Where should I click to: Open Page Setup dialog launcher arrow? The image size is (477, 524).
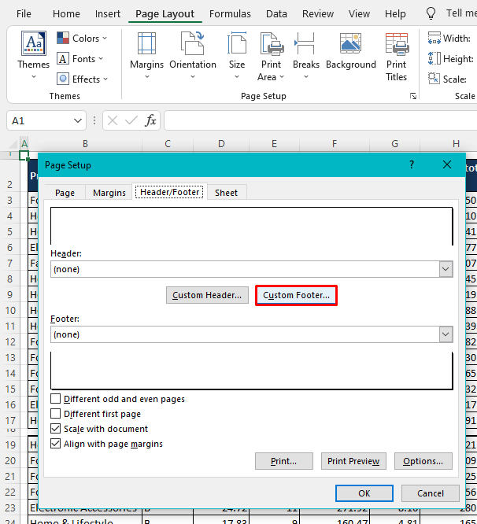click(x=413, y=96)
